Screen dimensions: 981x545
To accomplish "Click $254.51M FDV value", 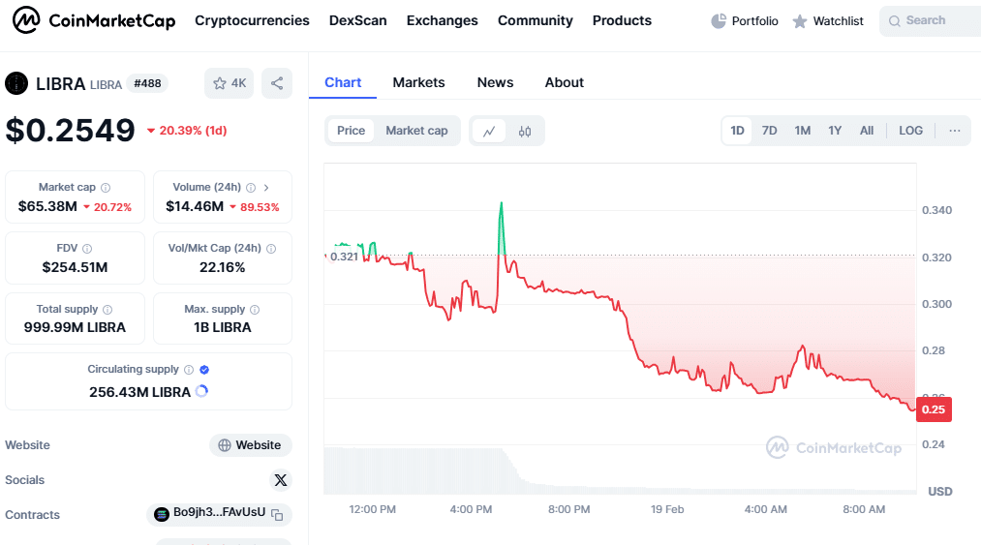I will (76, 267).
